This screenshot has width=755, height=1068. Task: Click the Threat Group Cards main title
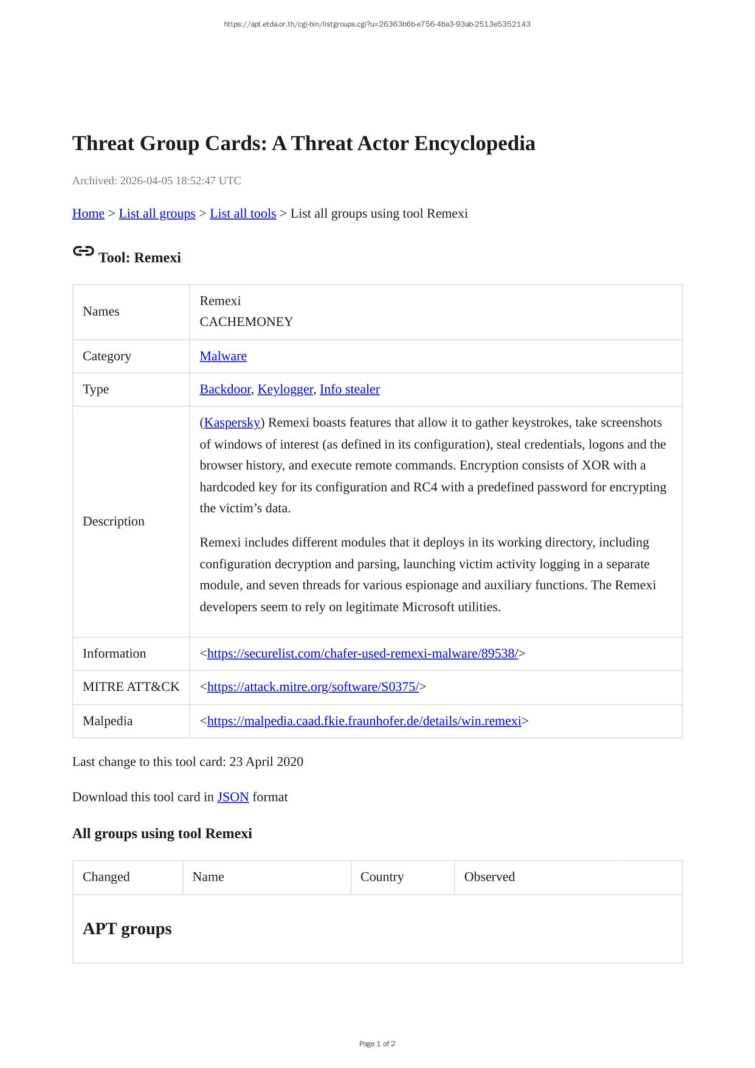click(x=304, y=144)
